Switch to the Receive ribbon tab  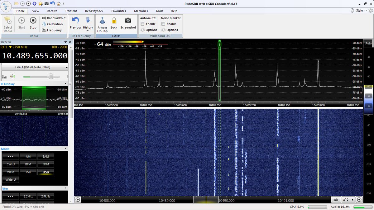(52, 11)
